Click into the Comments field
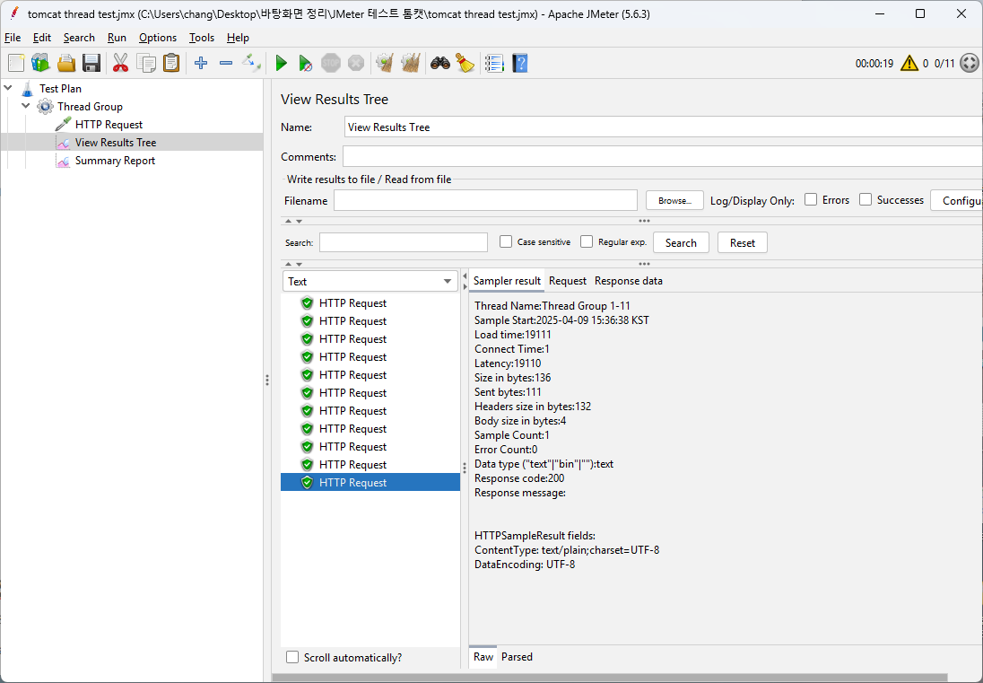 pyautogui.click(x=663, y=156)
